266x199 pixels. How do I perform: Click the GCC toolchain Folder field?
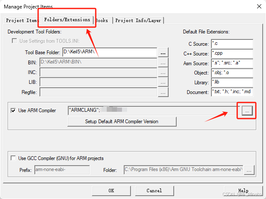(183, 170)
